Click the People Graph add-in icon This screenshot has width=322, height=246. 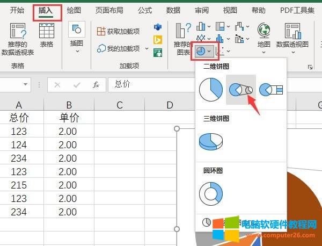click(x=158, y=53)
